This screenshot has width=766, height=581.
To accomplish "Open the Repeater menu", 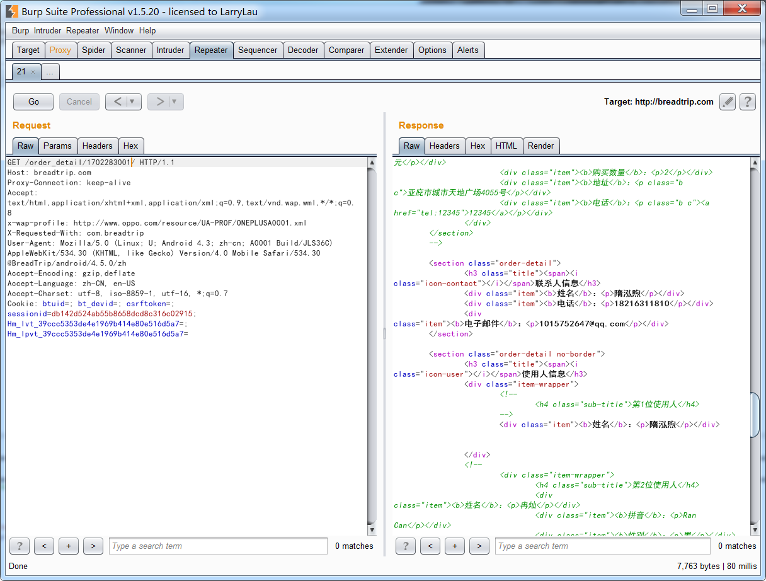I will coord(83,30).
